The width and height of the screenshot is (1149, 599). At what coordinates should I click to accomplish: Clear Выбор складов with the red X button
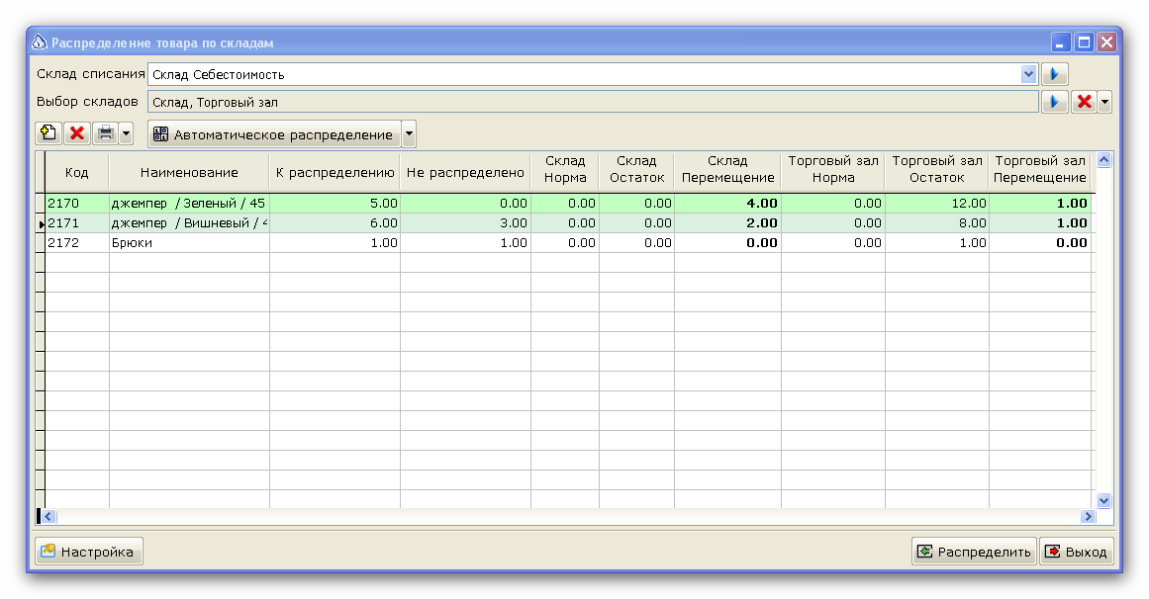[1084, 102]
